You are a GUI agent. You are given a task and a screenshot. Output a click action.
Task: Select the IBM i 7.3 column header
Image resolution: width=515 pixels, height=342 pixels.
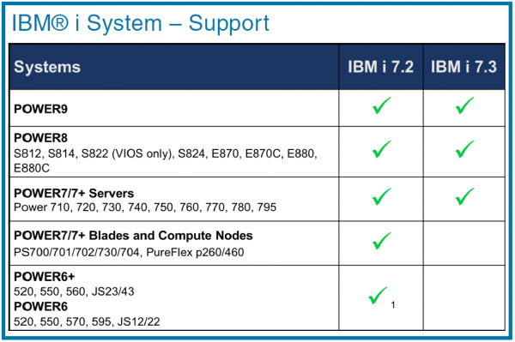click(x=463, y=67)
